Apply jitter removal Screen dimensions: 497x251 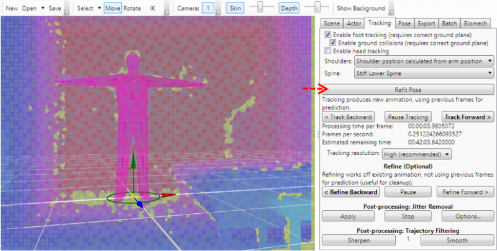pyautogui.click(x=348, y=216)
